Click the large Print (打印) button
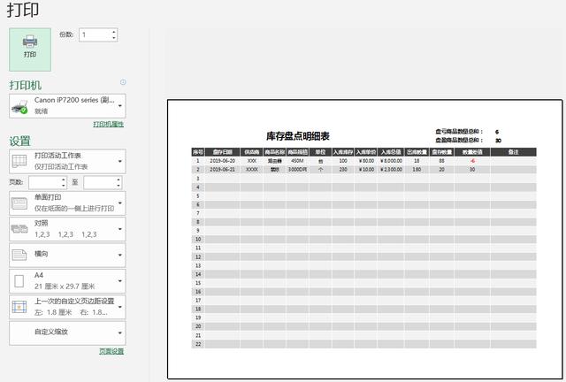This screenshot has height=382, width=566. (x=30, y=50)
